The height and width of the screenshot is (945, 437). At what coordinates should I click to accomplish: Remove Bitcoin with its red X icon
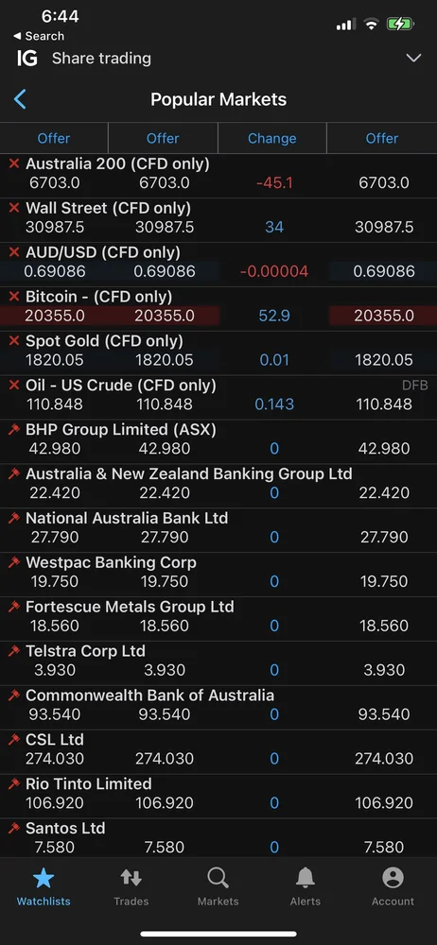[x=14, y=297]
